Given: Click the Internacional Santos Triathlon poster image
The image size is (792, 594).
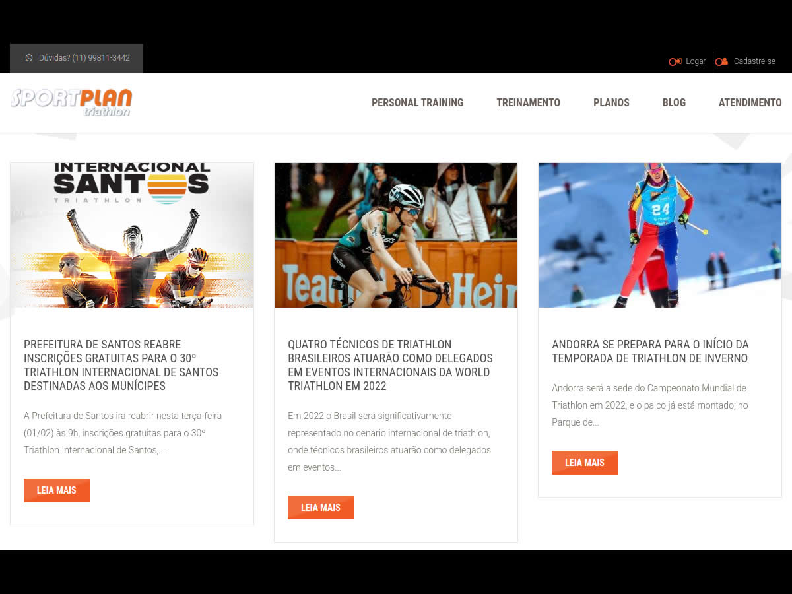Looking at the screenshot, I should 132,235.
